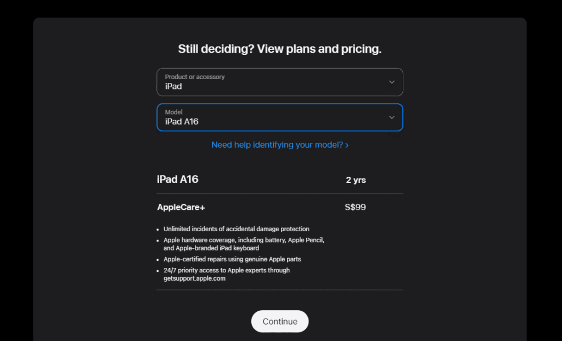Click the unlimited accidental damage protection bullet
The height and width of the screenshot is (341, 562).
(236, 229)
